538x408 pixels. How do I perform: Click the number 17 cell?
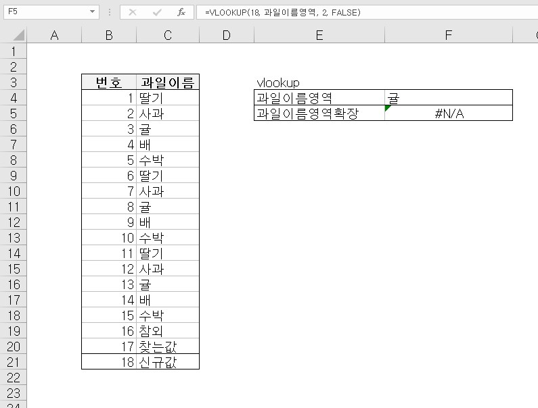tap(109, 347)
